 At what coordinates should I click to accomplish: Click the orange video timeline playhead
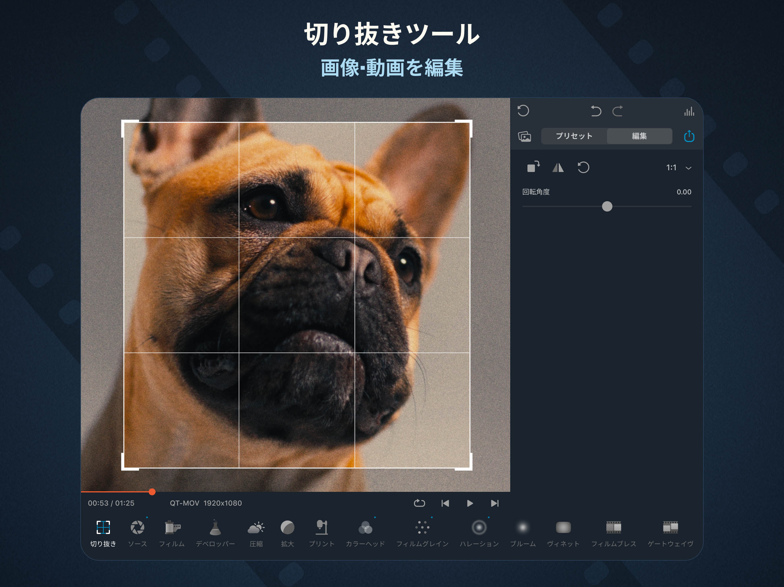pyautogui.click(x=152, y=492)
